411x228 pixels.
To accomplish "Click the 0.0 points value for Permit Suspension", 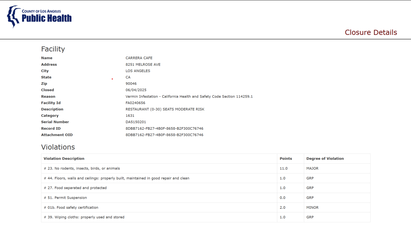I will tap(283, 197).
